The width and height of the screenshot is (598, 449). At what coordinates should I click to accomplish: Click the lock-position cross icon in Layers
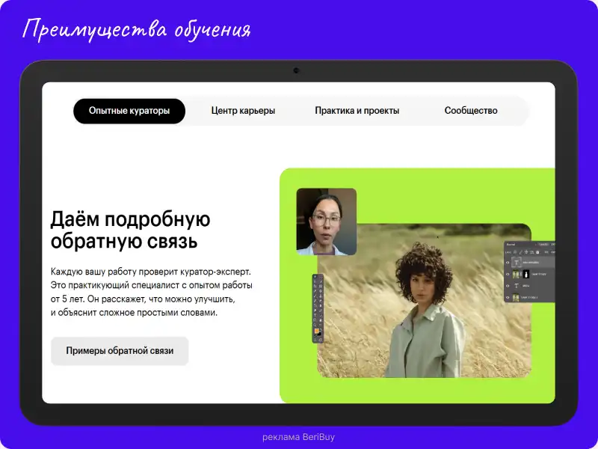tap(526, 252)
